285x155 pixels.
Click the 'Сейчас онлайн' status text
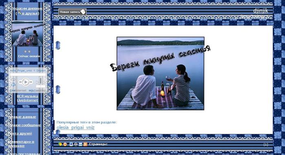click(x=29, y=56)
